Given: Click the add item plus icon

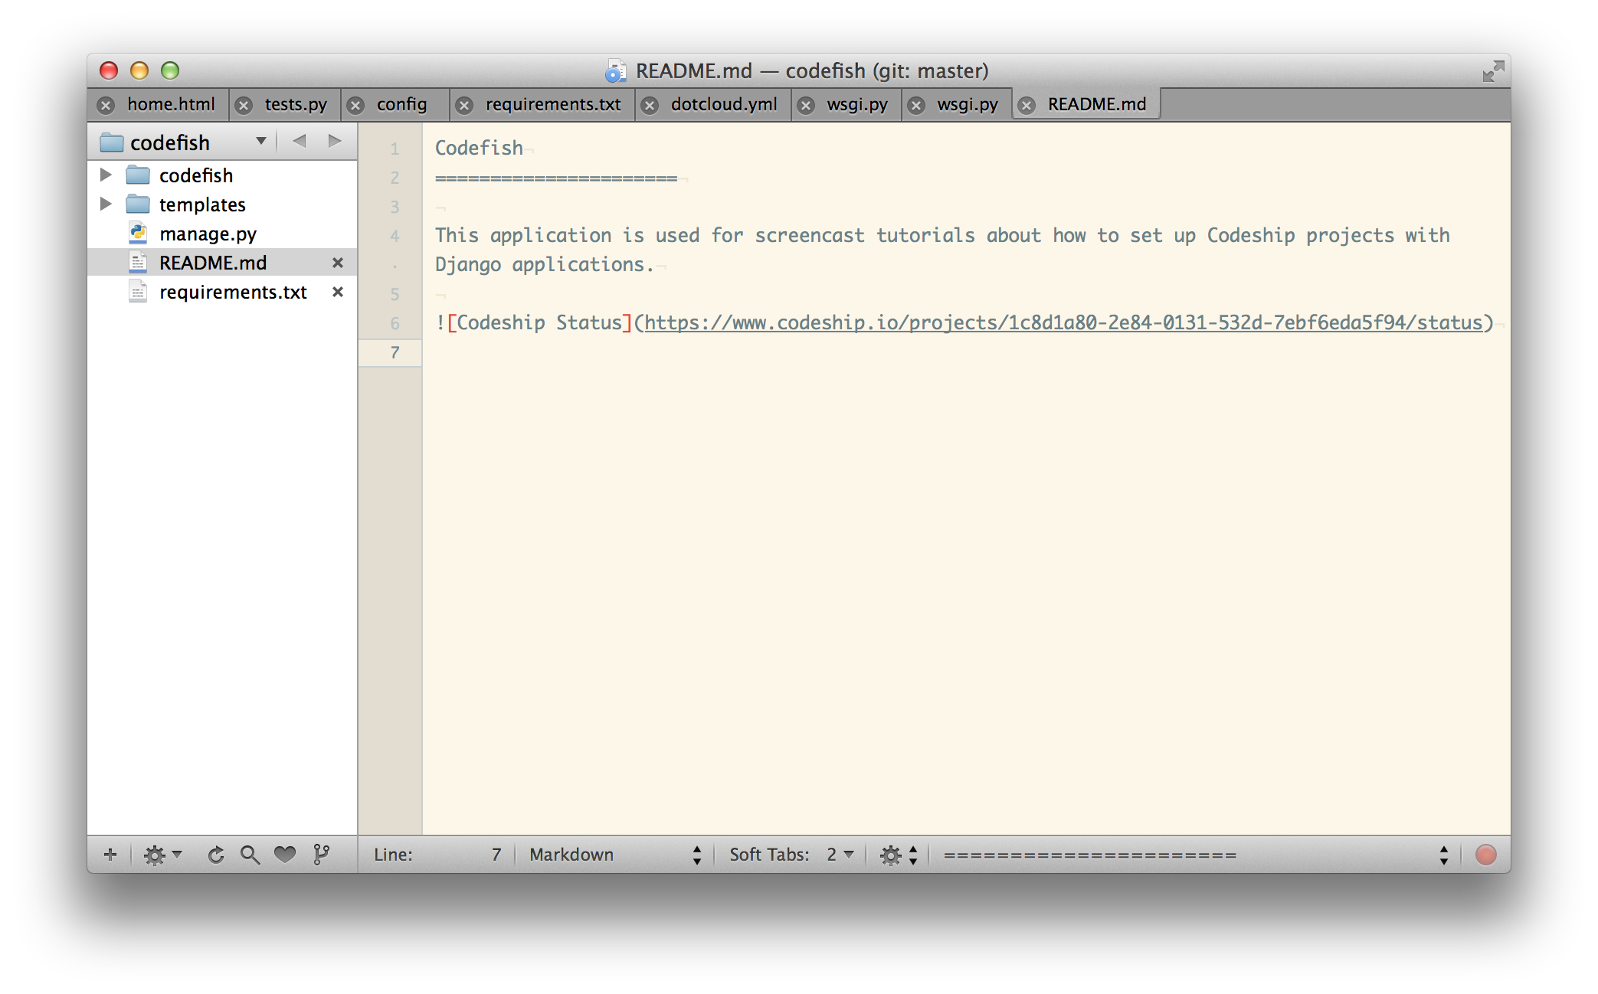Looking at the screenshot, I should (x=110, y=855).
